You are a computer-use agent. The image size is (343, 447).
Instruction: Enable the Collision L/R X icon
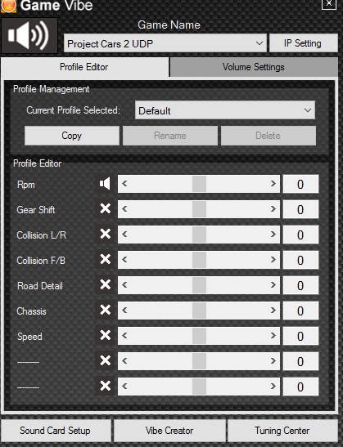point(105,234)
